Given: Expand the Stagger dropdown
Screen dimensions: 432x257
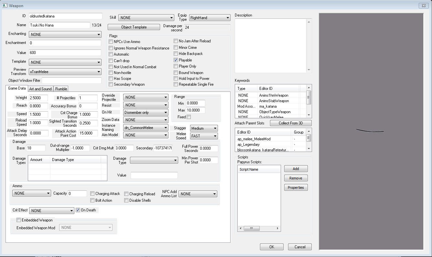Looking at the screenshot, I should pyautogui.click(x=204, y=128).
